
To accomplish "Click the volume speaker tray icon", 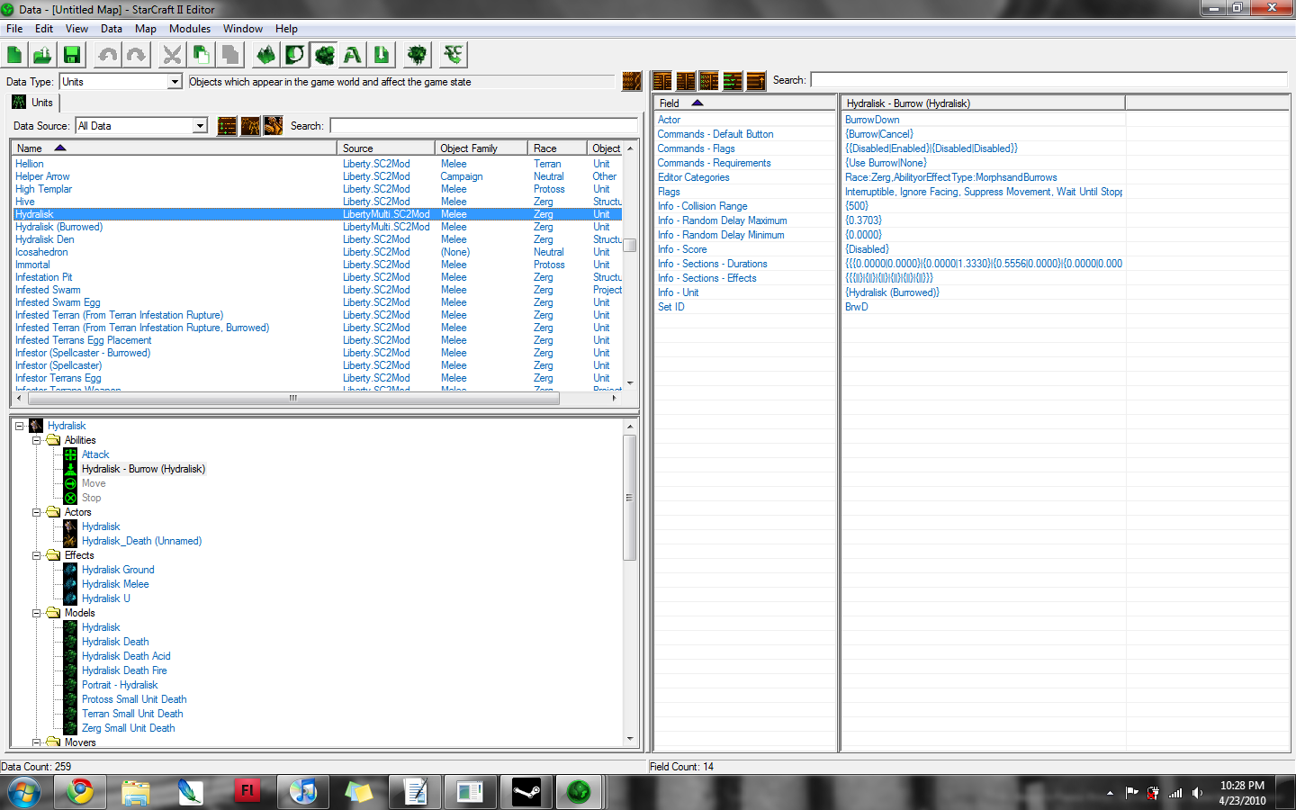I will point(1197,793).
